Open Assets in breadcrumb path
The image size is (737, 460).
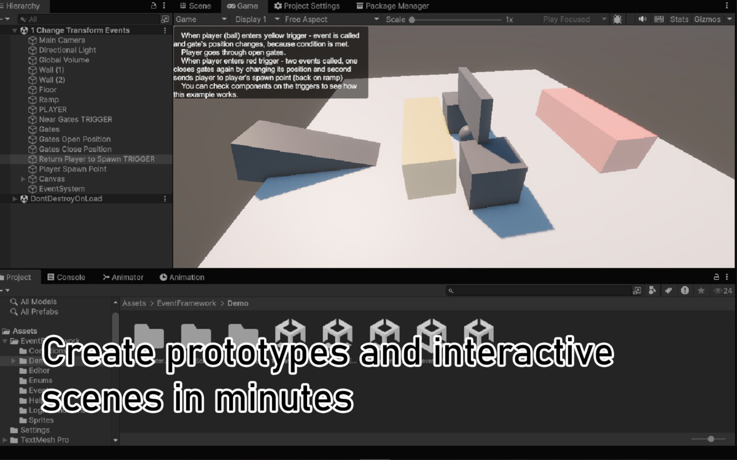pos(134,303)
